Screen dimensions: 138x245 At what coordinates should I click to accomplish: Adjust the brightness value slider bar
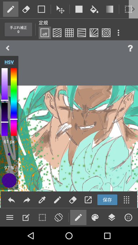coord(5,119)
